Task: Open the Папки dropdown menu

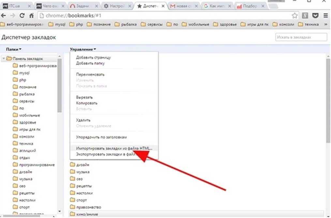Action: pos(14,49)
